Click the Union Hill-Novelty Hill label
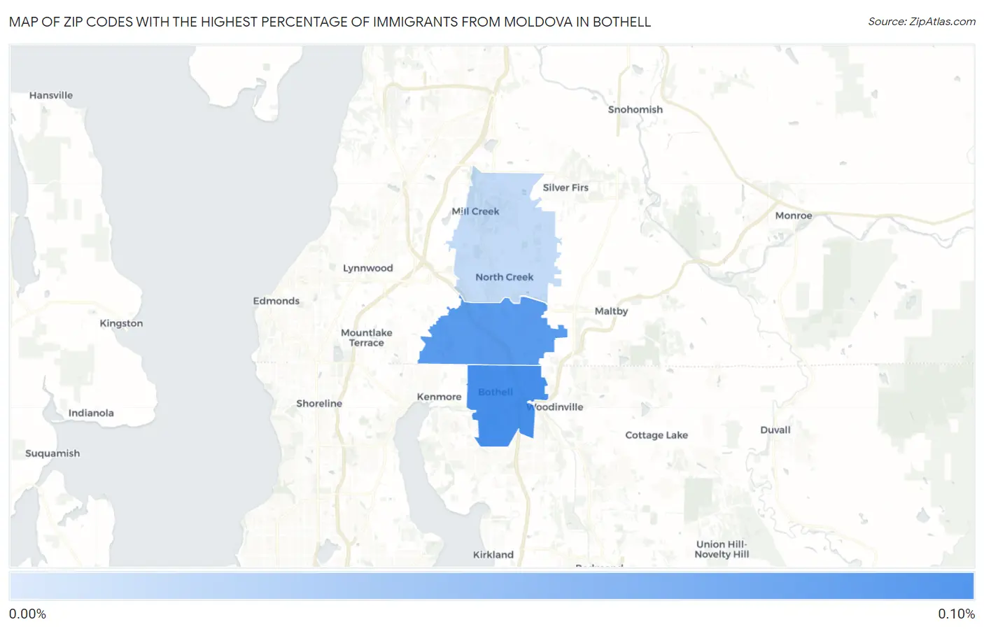Image resolution: width=984 pixels, height=629 pixels. [722, 549]
